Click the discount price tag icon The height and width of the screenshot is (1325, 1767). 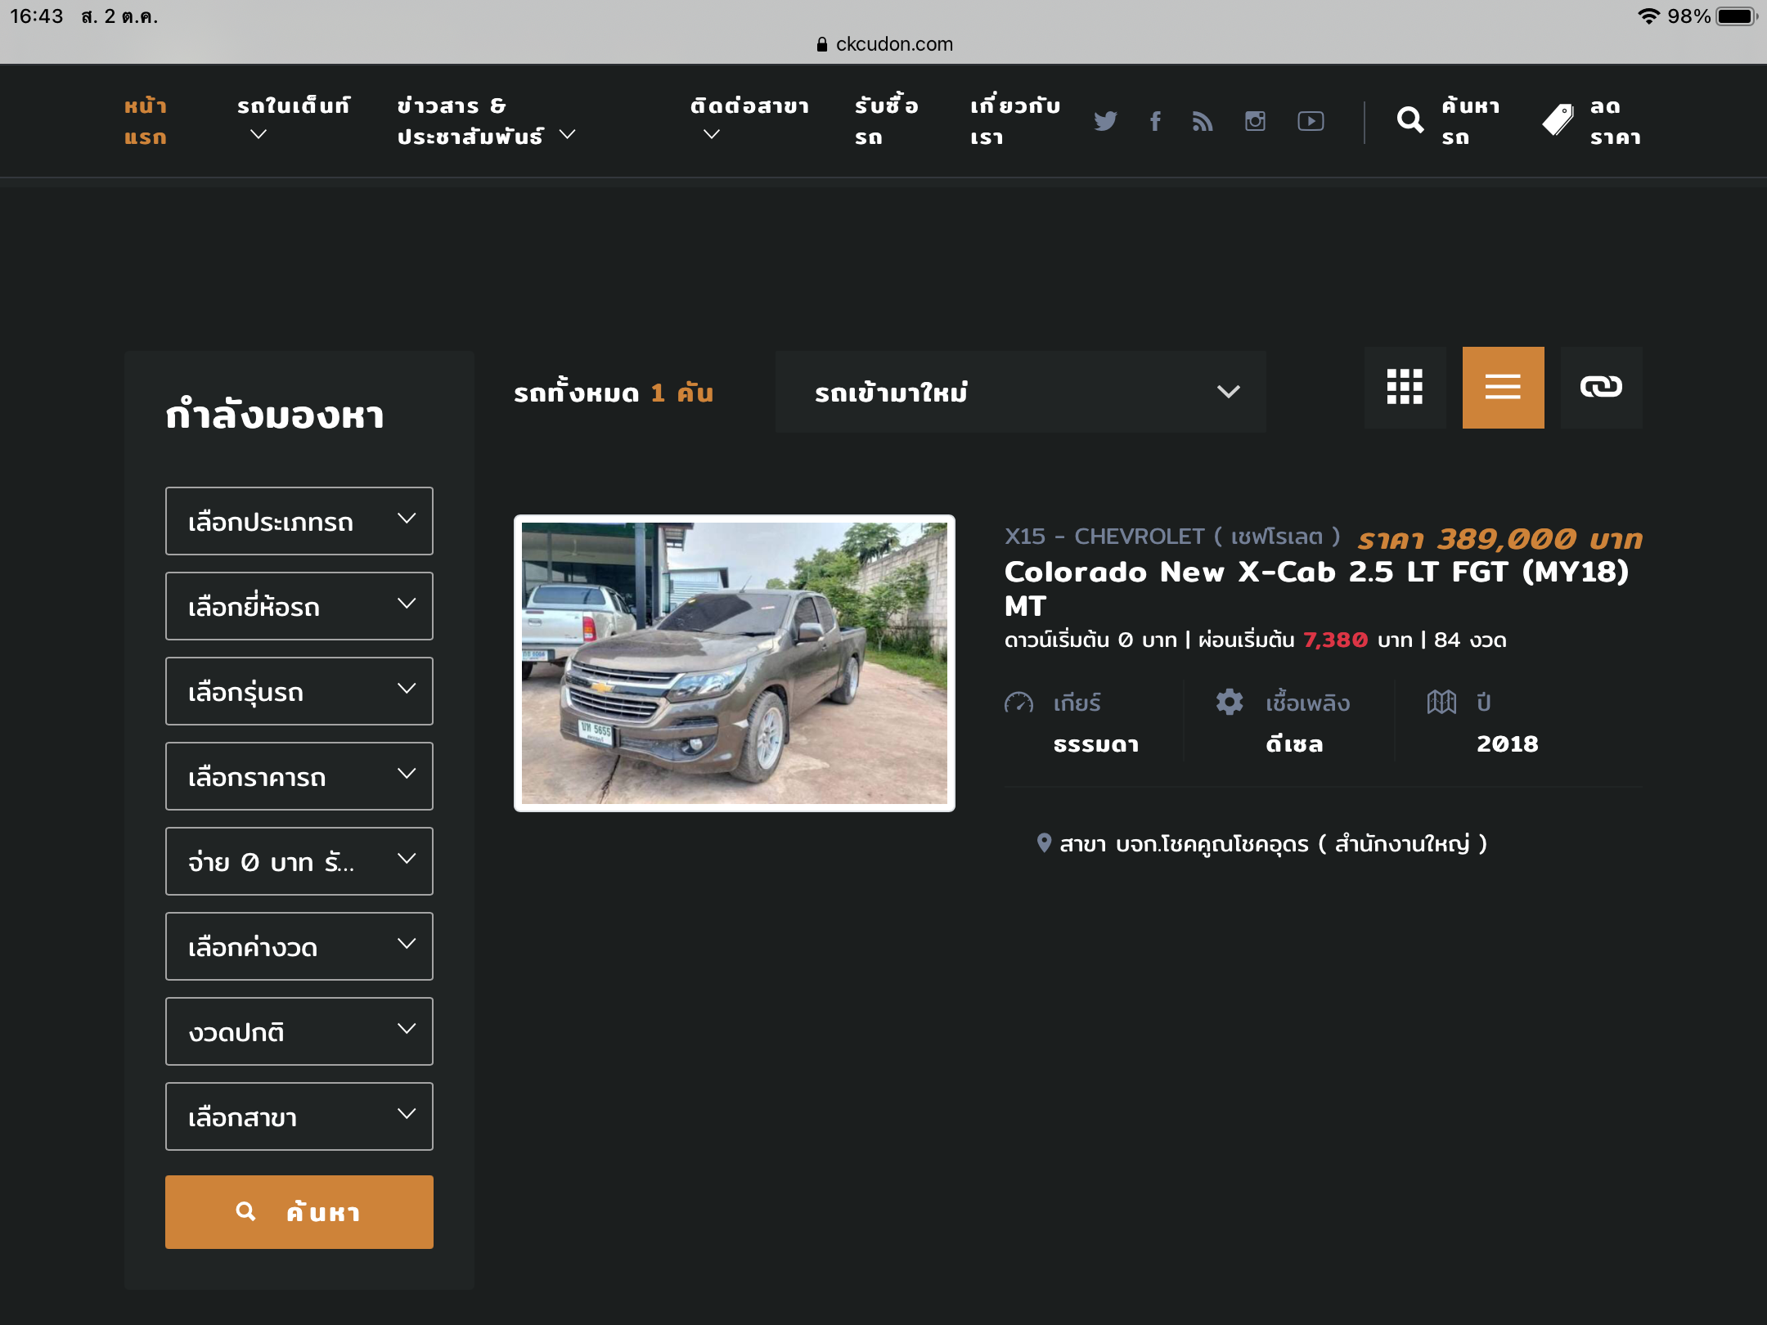(1558, 121)
